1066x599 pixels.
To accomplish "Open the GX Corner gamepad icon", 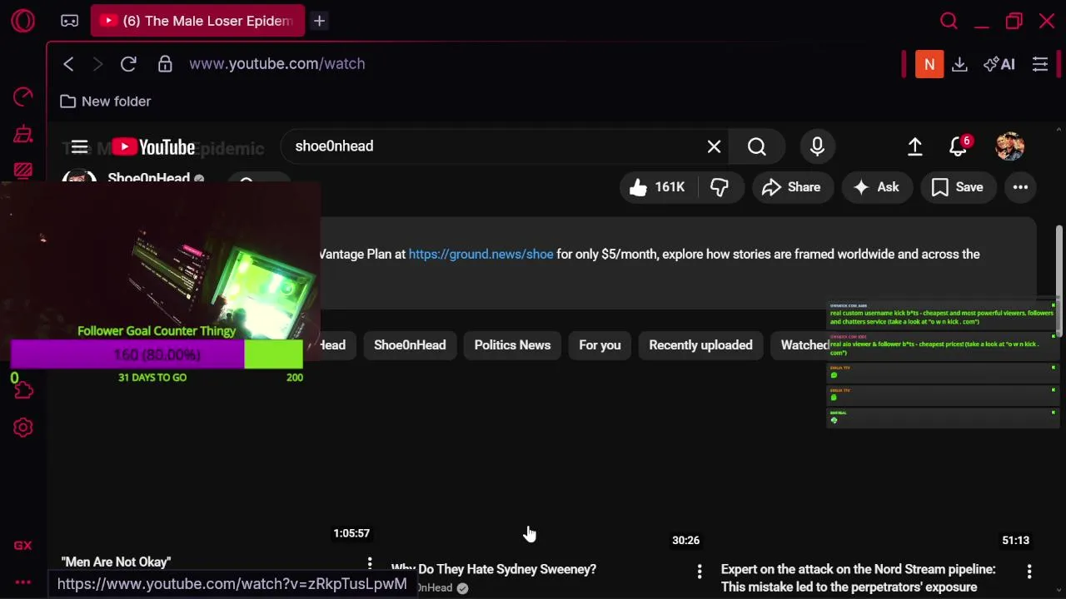I will [70, 21].
